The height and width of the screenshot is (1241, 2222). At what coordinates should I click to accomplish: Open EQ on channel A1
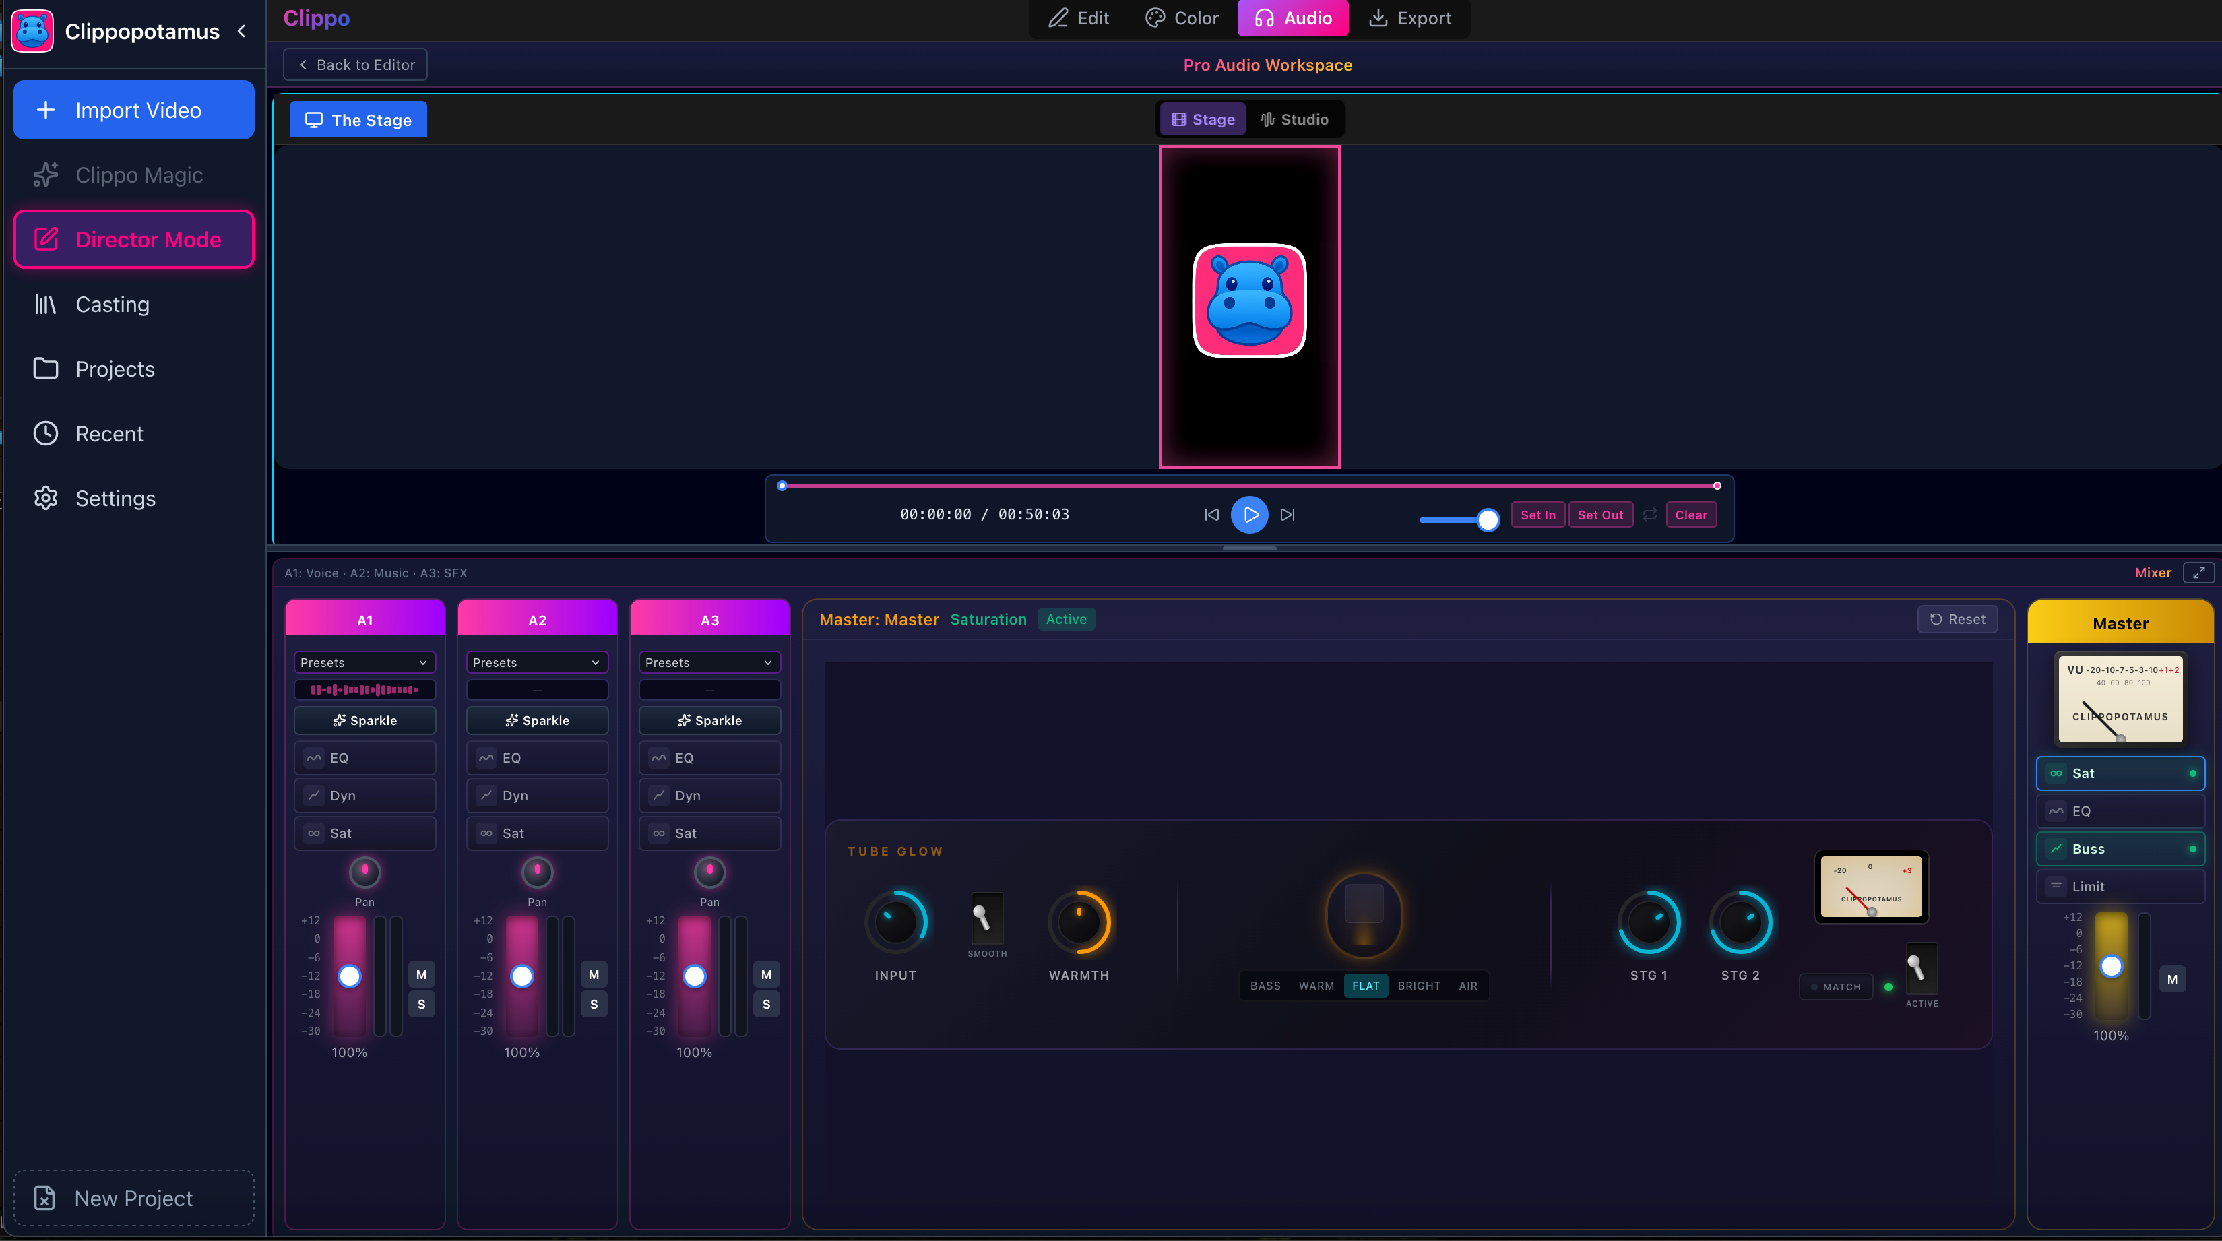pyautogui.click(x=365, y=758)
